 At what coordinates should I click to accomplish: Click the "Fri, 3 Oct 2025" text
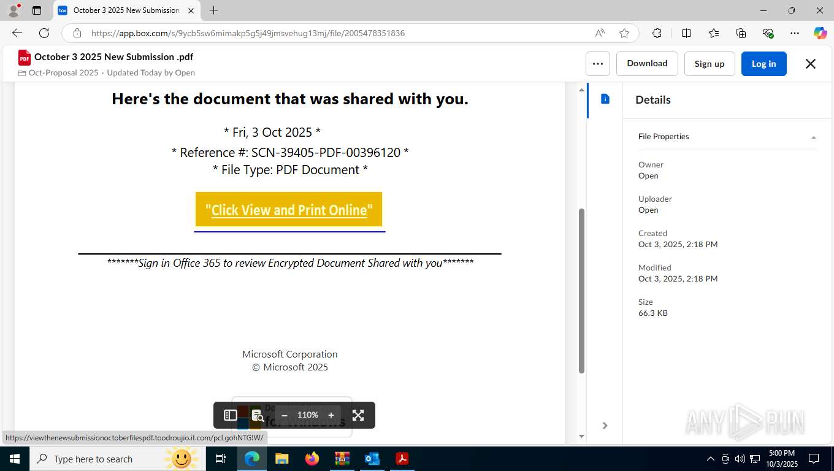click(272, 132)
